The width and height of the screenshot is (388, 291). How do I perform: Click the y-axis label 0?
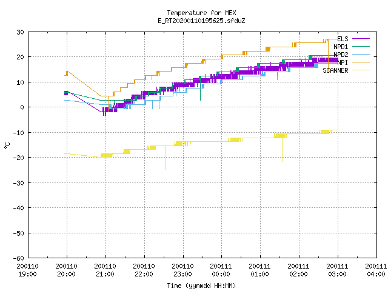coord(22,107)
